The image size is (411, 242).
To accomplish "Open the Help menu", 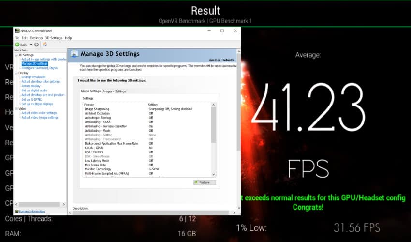I will [68, 38].
